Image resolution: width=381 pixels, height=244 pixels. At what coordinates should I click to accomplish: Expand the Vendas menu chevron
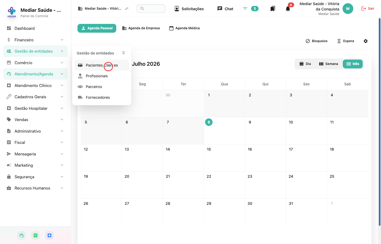(x=62, y=120)
